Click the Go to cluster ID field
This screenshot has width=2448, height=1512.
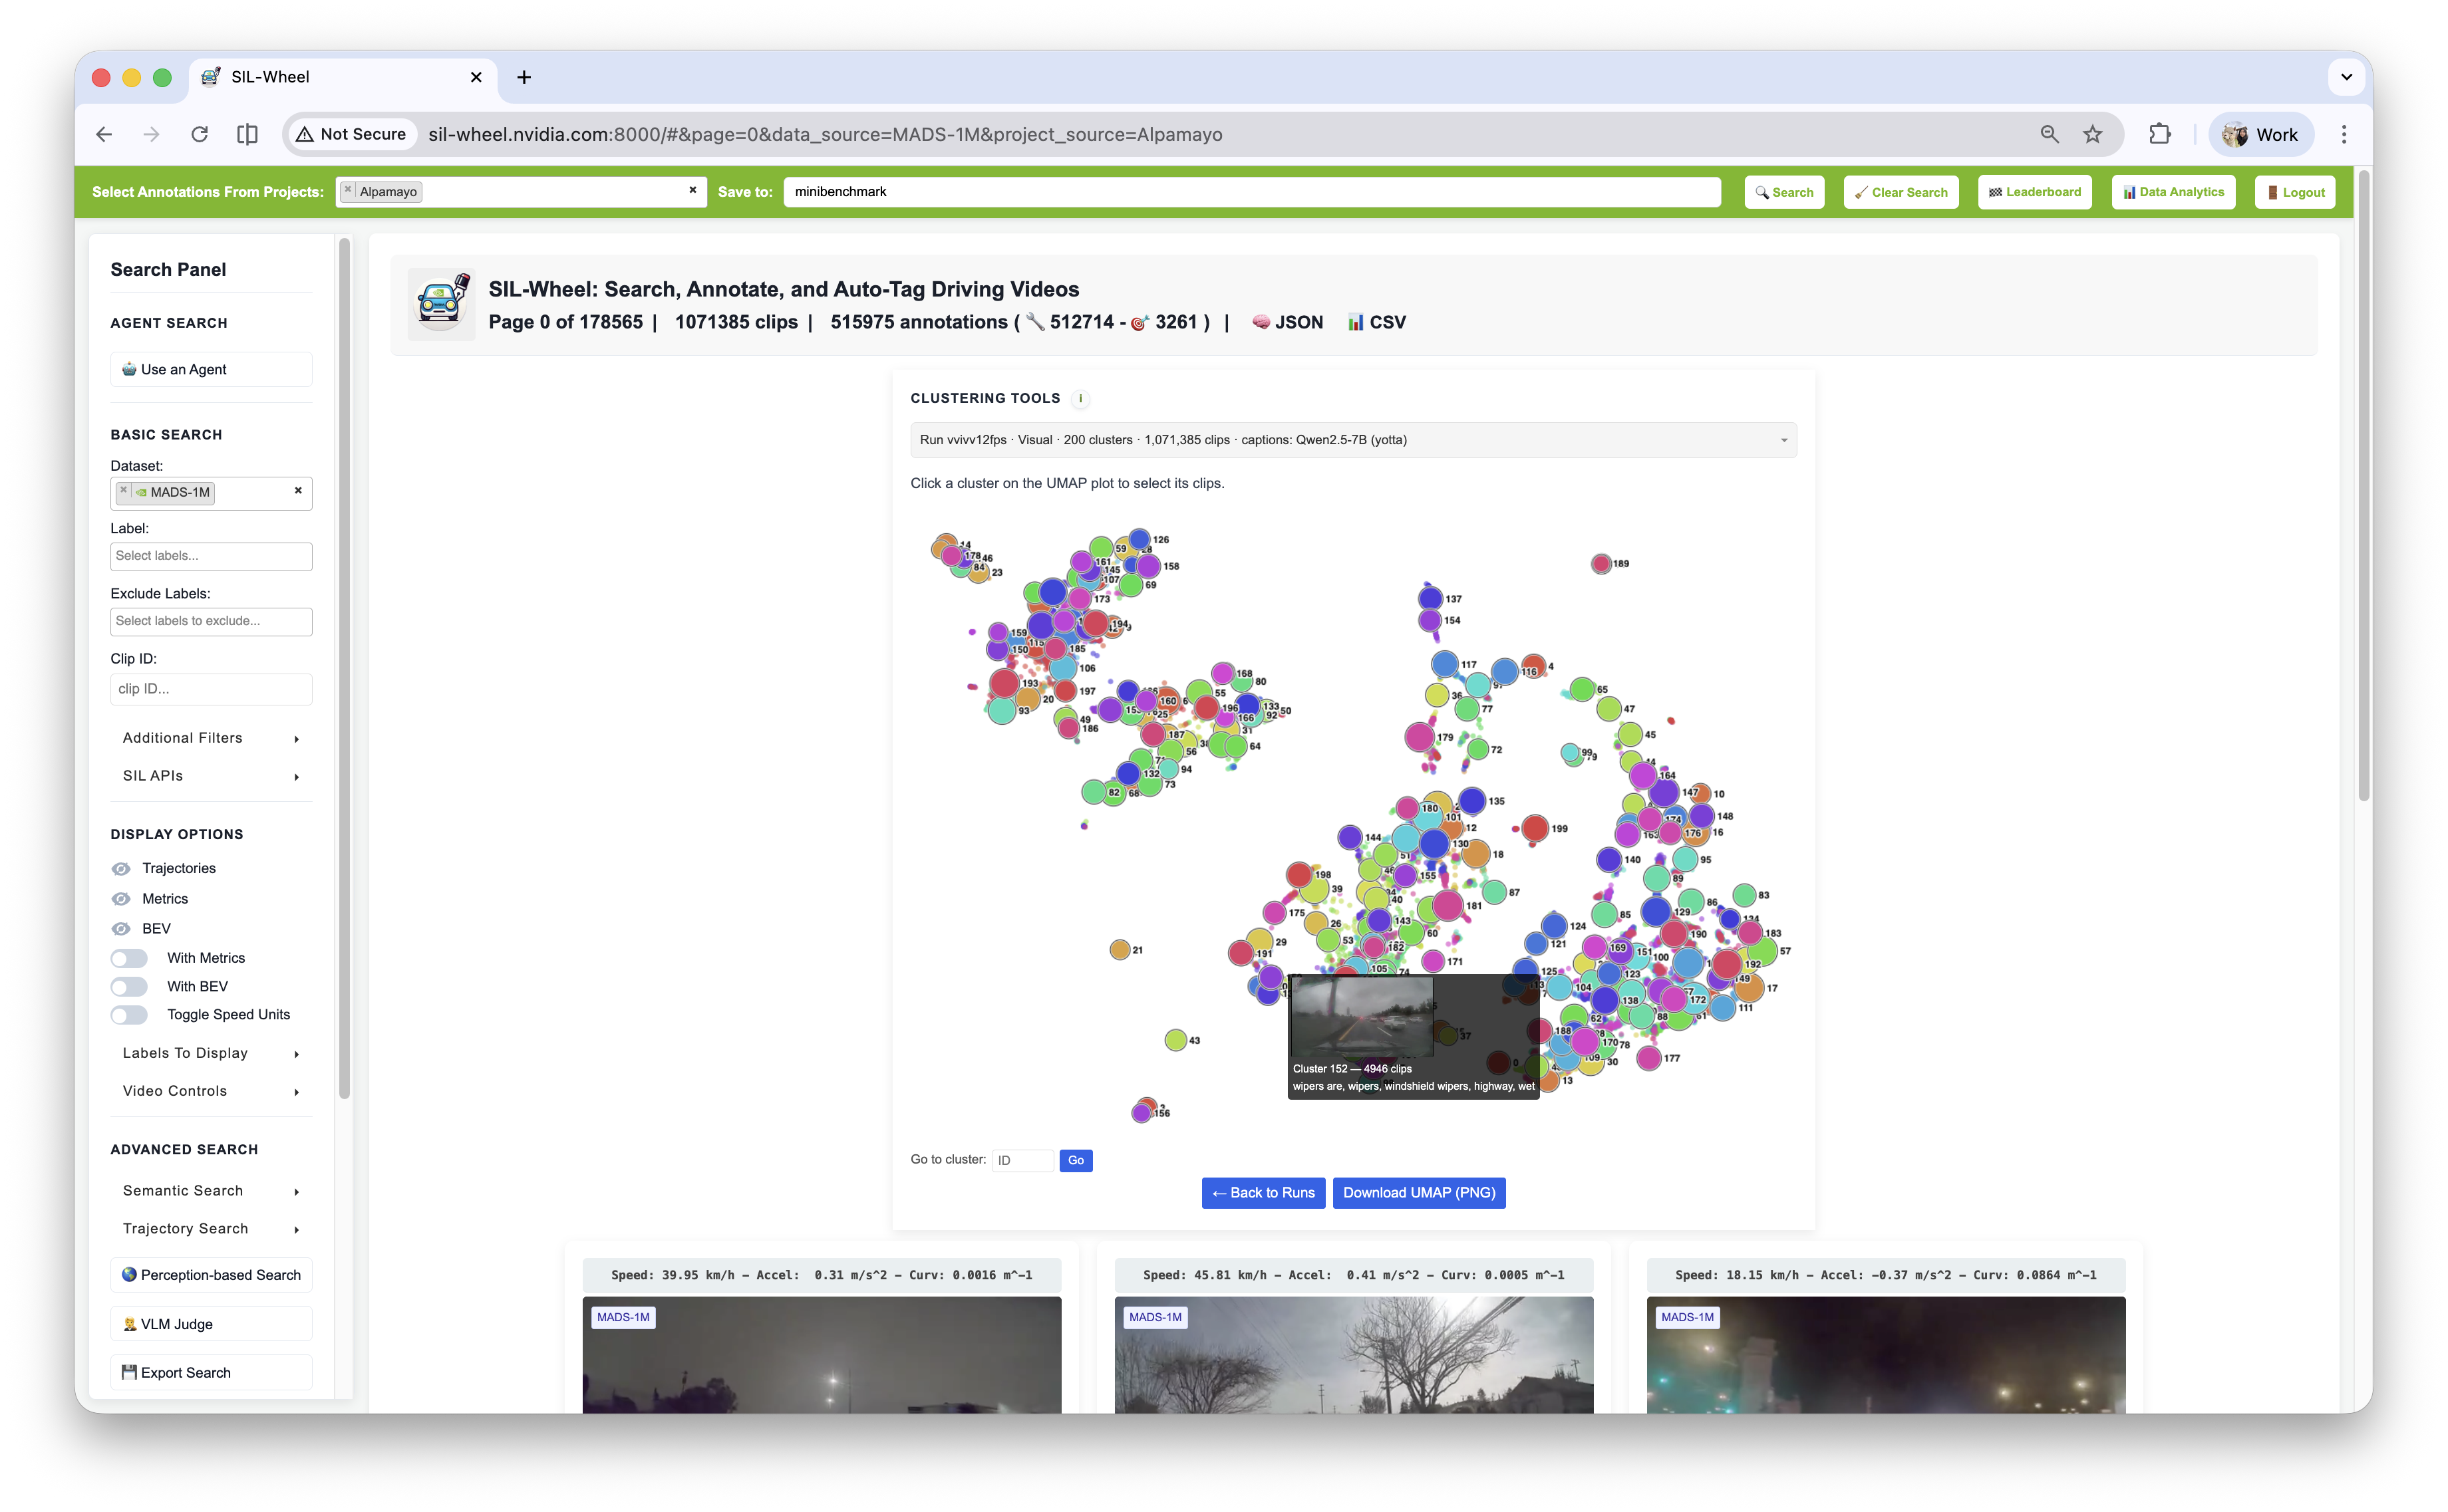coord(1021,1160)
